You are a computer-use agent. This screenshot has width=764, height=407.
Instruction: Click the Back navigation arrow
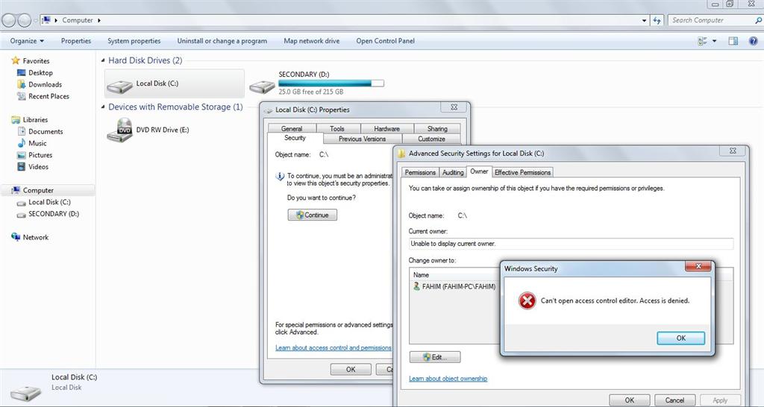(9, 20)
